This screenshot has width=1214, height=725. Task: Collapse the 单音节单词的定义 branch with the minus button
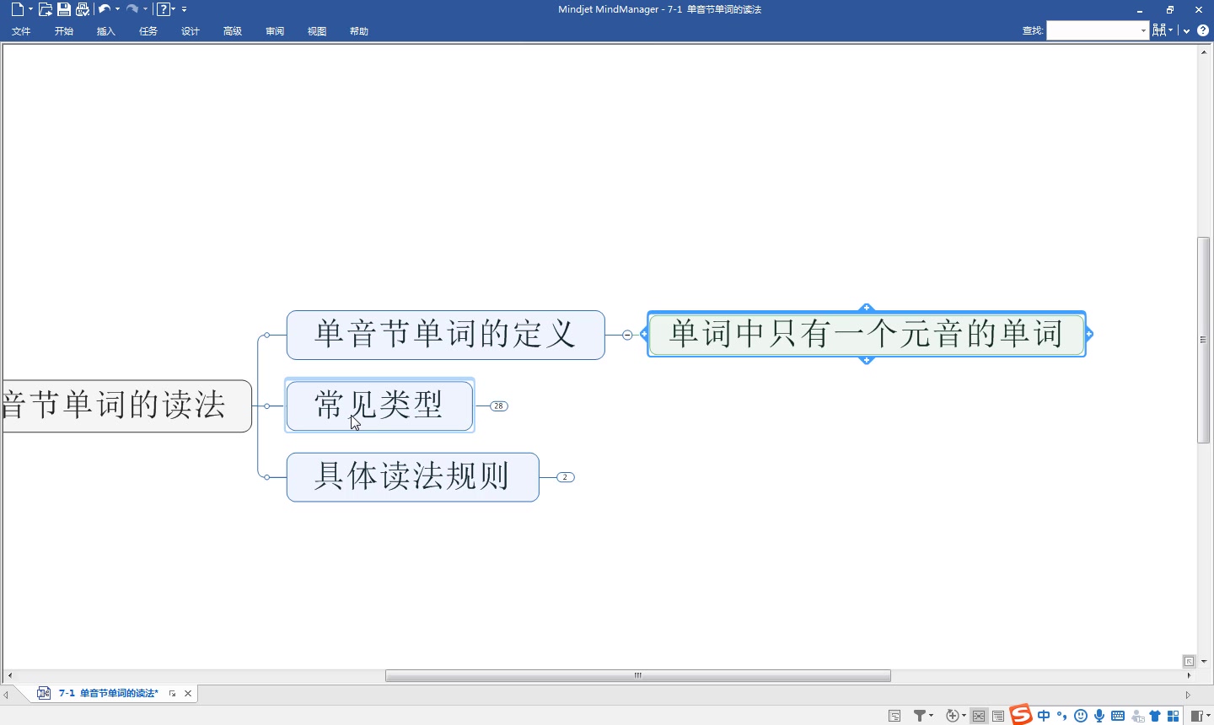pyautogui.click(x=627, y=335)
